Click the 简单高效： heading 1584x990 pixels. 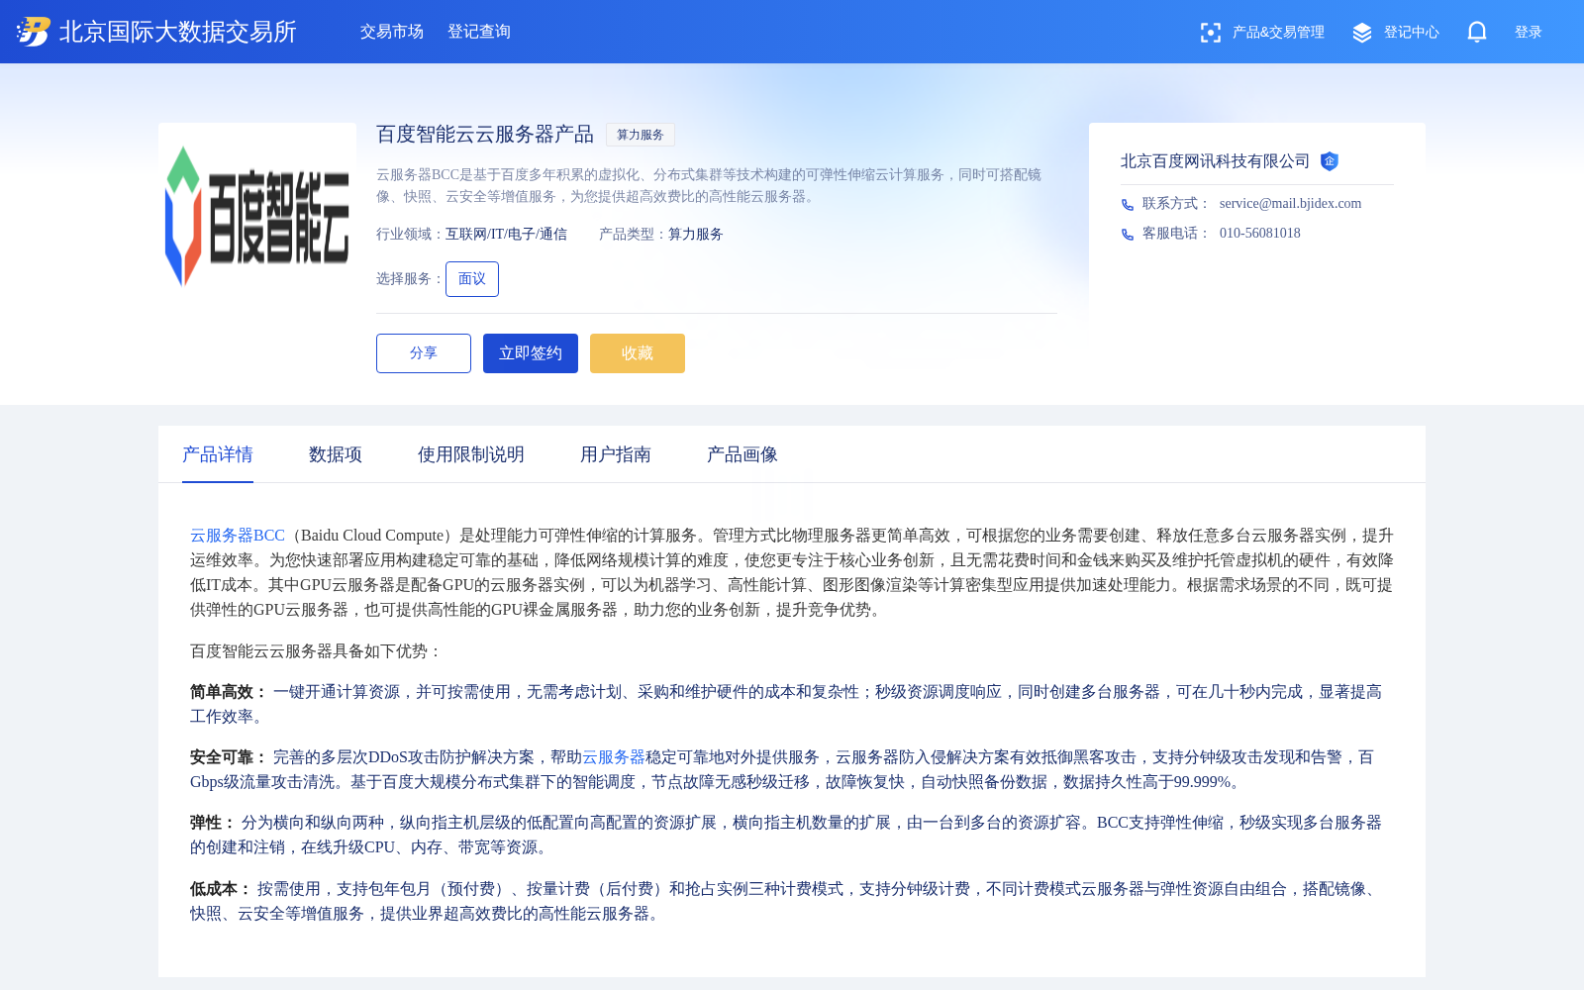(x=230, y=692)
